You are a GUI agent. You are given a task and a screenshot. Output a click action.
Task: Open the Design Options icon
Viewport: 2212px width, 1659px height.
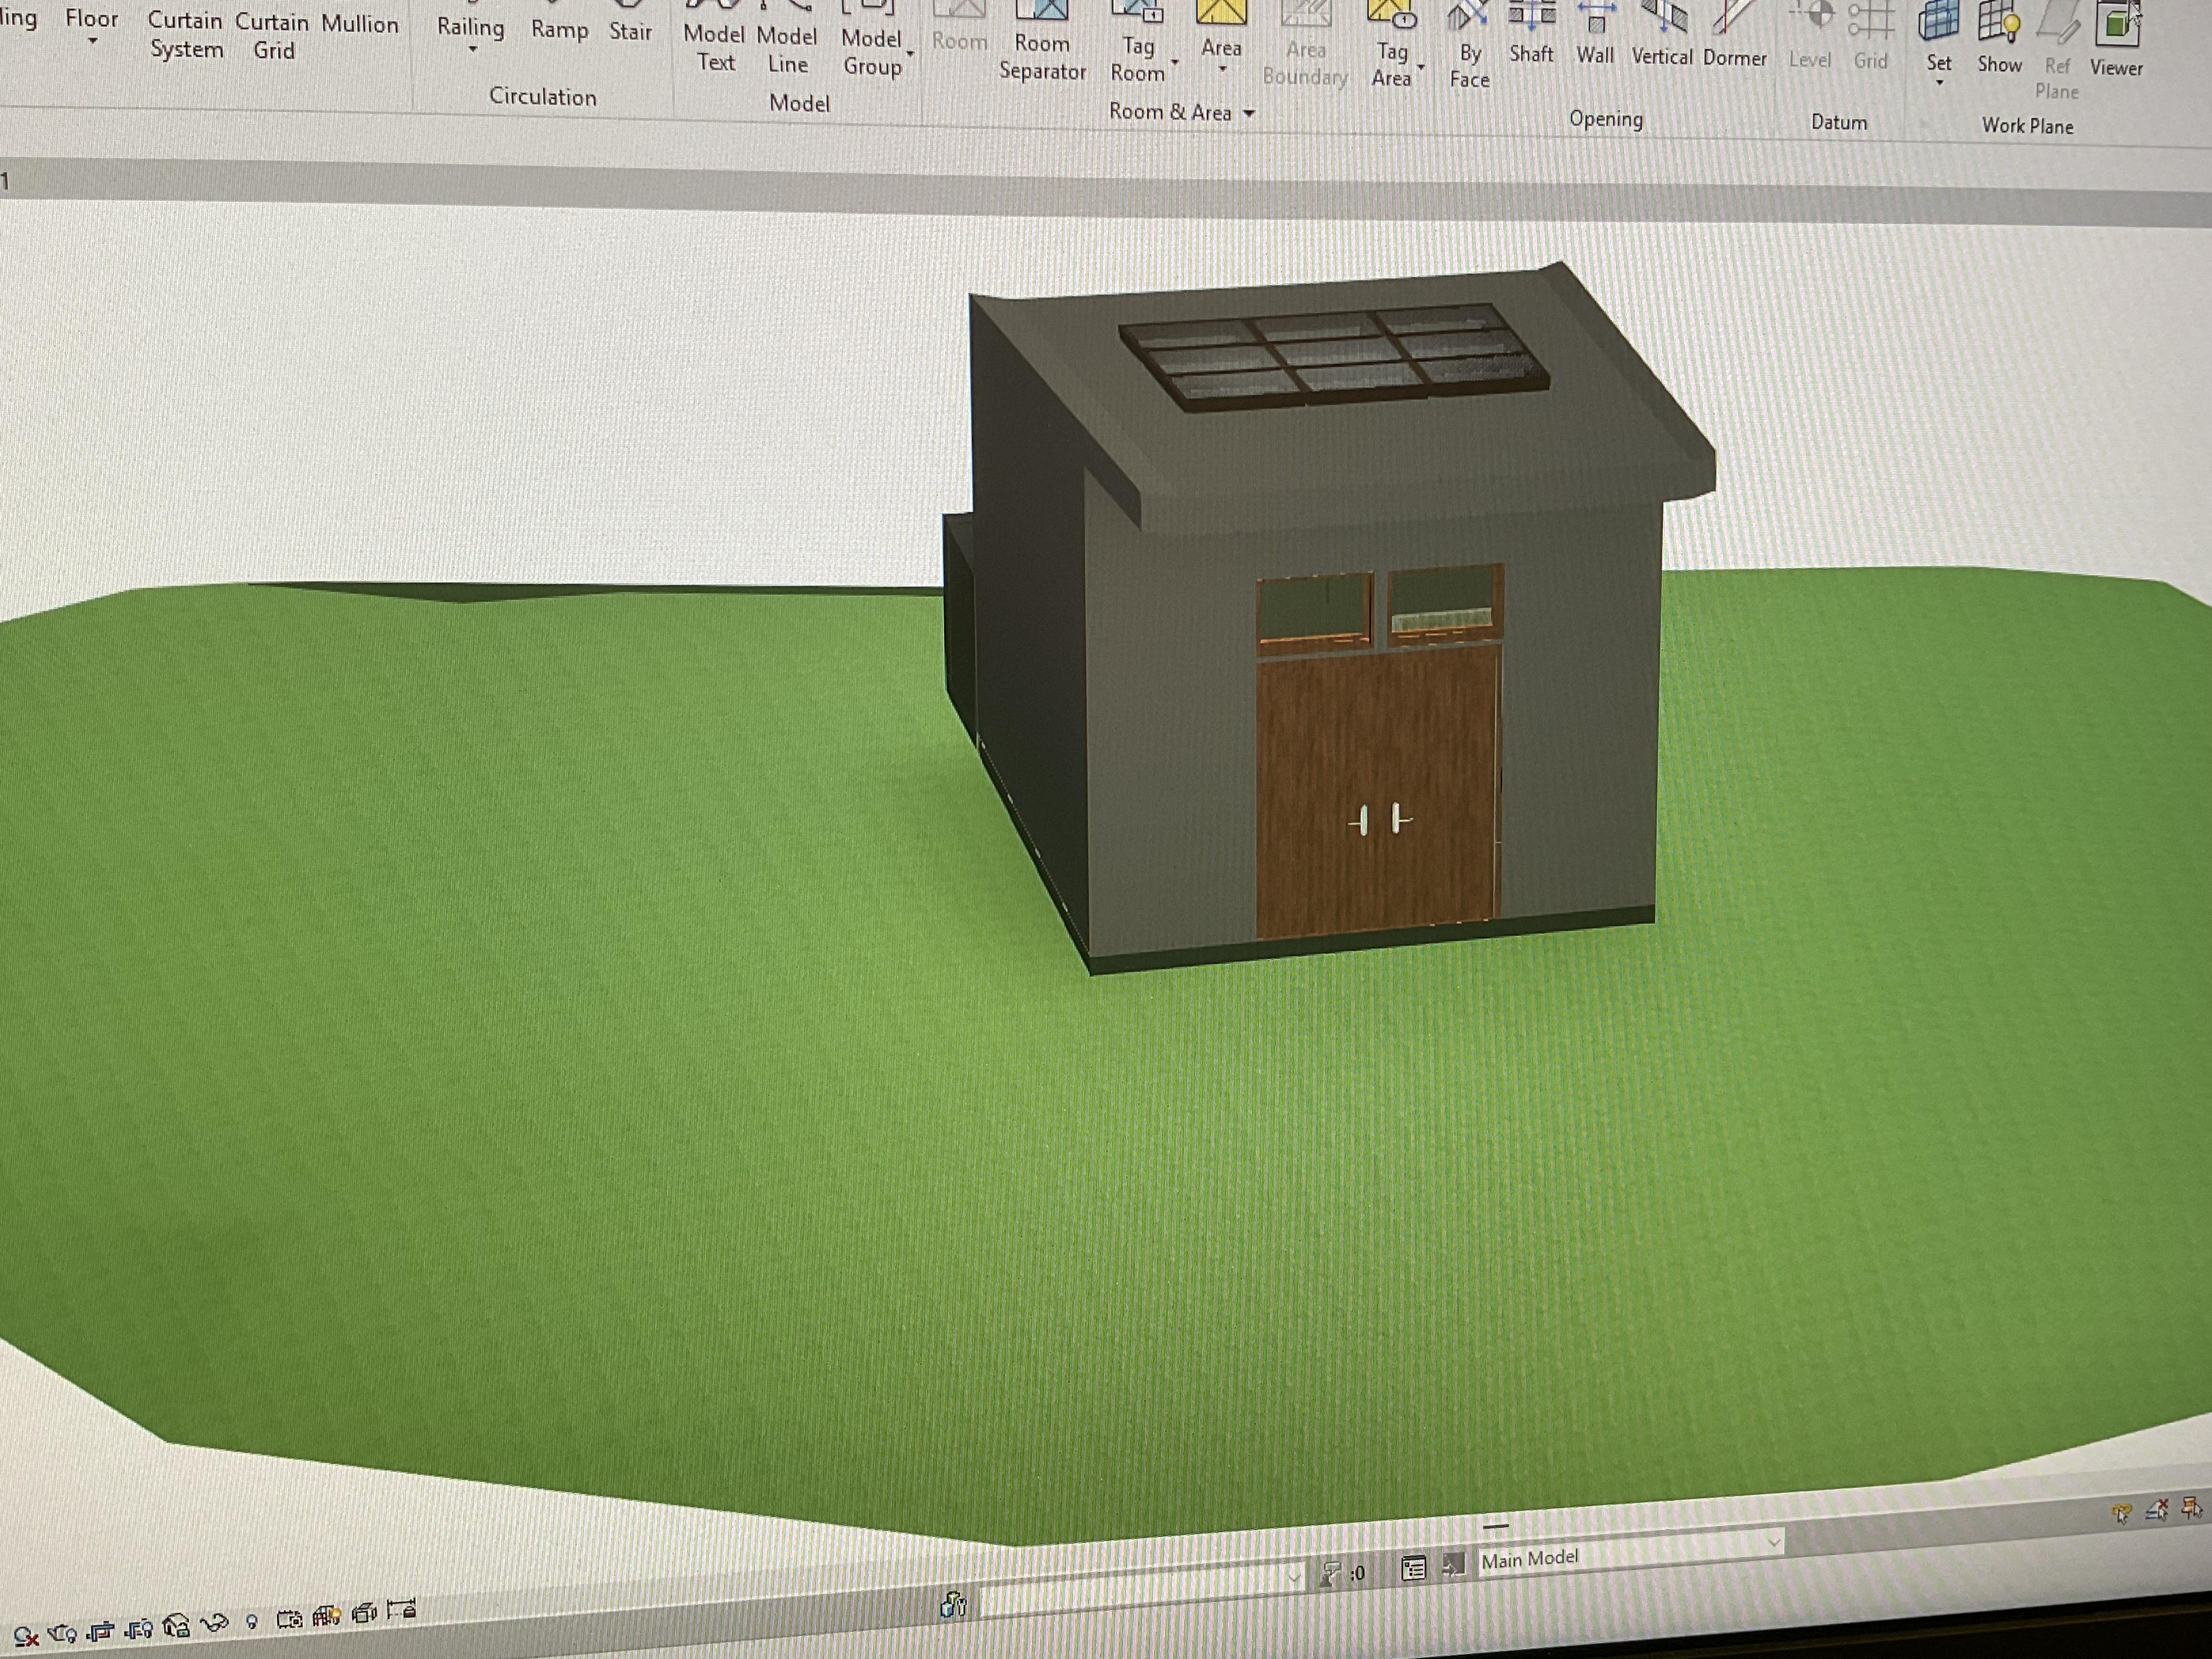pos(1413,1568)
